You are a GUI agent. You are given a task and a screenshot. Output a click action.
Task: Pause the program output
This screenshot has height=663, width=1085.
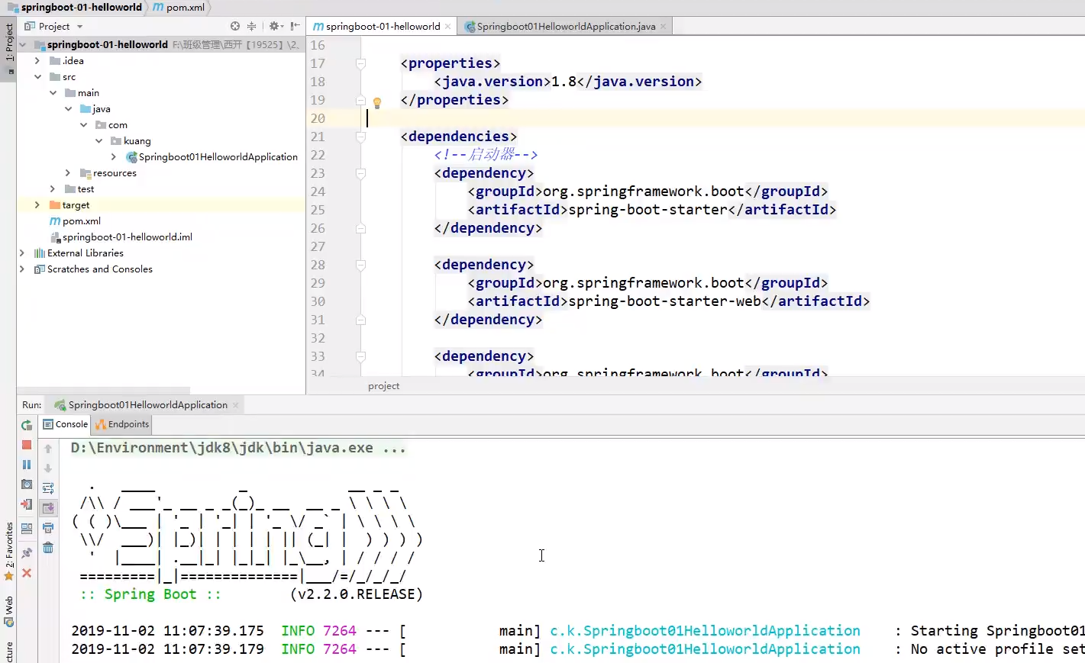tap(27, 465)
